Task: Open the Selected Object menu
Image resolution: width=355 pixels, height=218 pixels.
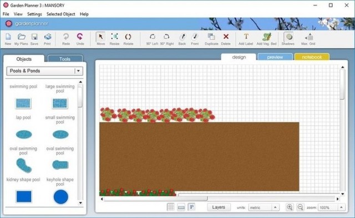Action: pyautogui.click(x=60, y=14)
